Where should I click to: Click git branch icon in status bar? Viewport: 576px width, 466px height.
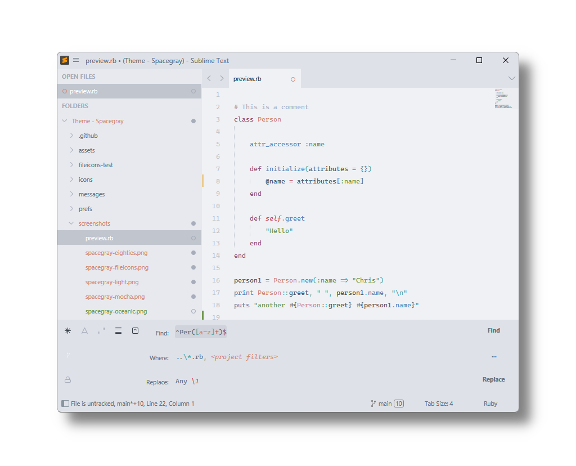(x=373, y=404)
